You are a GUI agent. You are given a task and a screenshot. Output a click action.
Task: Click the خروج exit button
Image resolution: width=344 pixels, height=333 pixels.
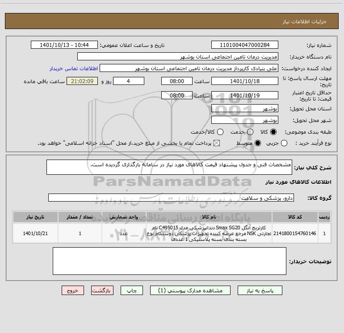click(x=73, y=291)
